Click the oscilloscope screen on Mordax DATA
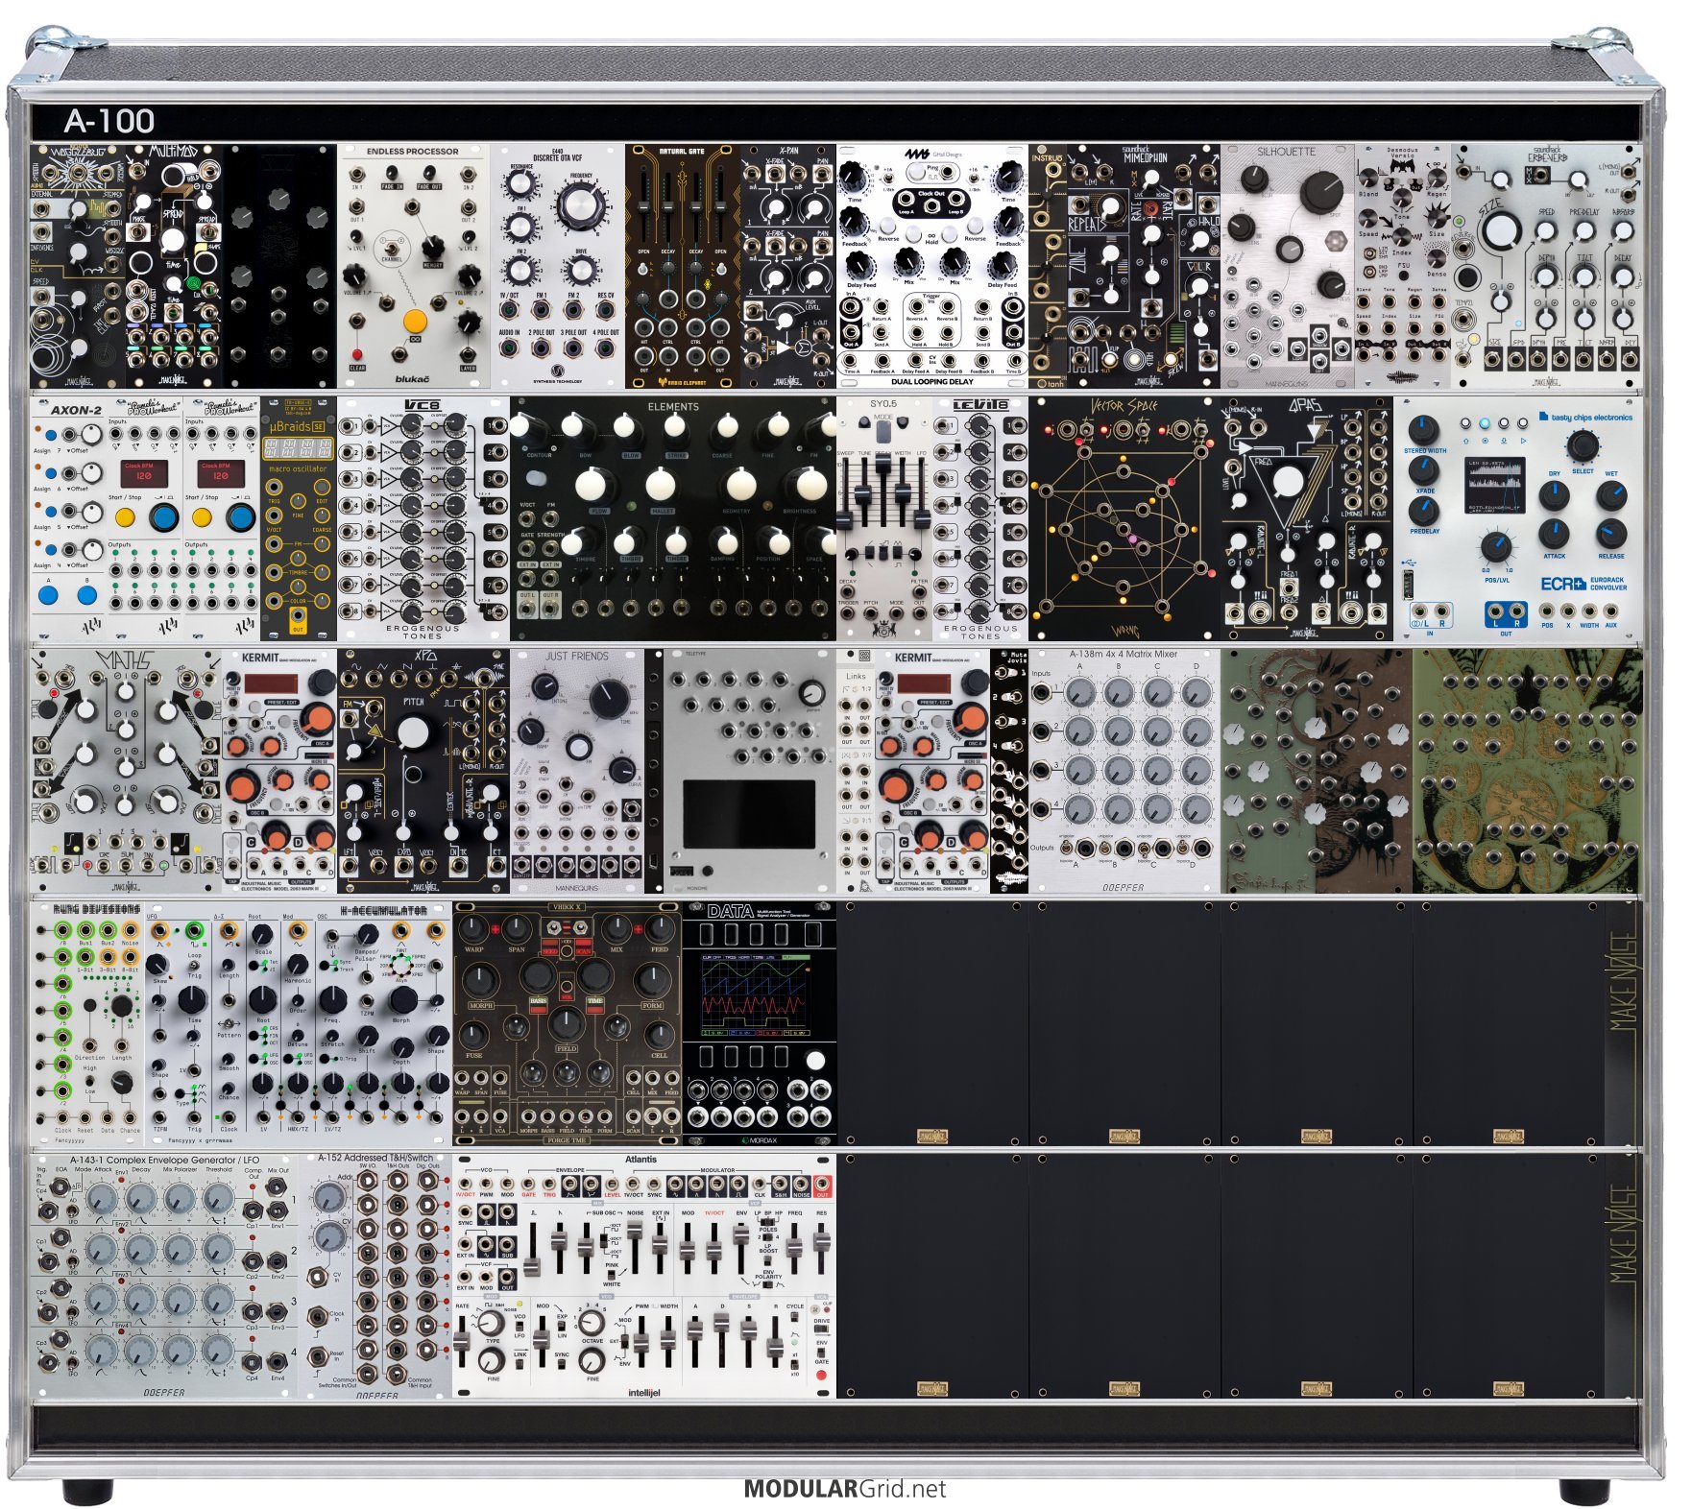 756,996
